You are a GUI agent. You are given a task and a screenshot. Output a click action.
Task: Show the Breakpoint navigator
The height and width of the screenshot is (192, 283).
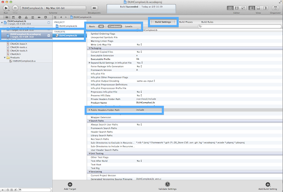coord(39,17)
